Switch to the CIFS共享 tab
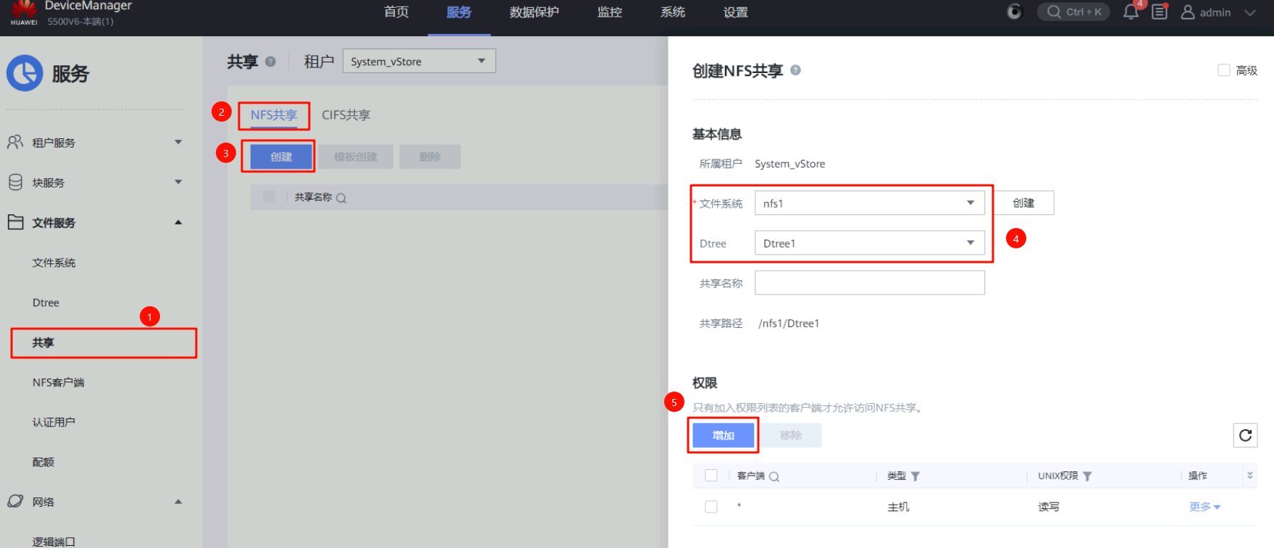The width and height of the screenshot is (1274, 548). coord(345,115)
